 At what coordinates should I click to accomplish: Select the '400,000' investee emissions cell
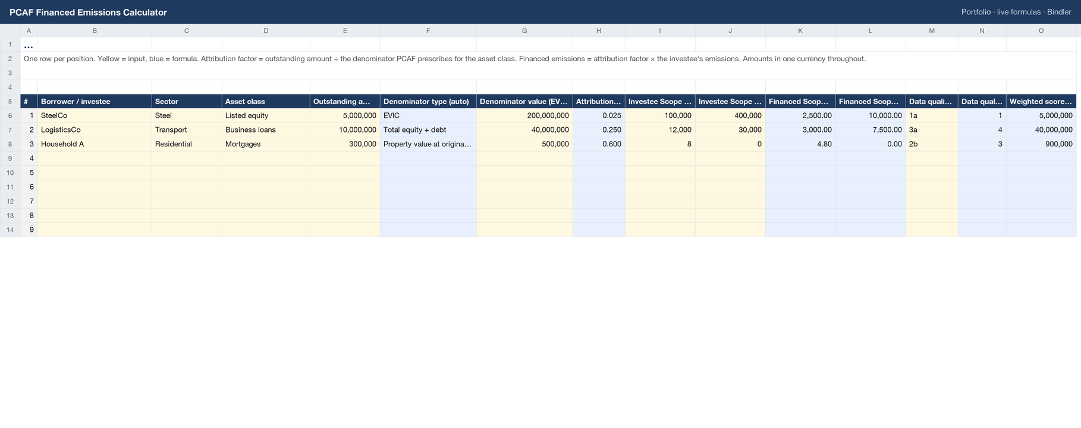point(730,115)
